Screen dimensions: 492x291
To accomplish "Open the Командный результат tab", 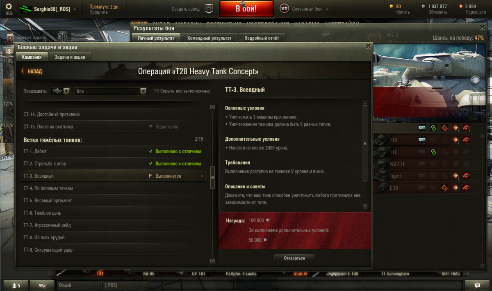I will point(210,38).
